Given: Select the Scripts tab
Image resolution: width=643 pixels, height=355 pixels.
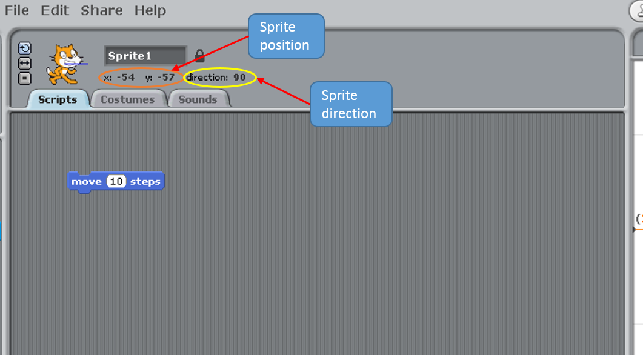Looking at the screenshot, I should 57,99.
